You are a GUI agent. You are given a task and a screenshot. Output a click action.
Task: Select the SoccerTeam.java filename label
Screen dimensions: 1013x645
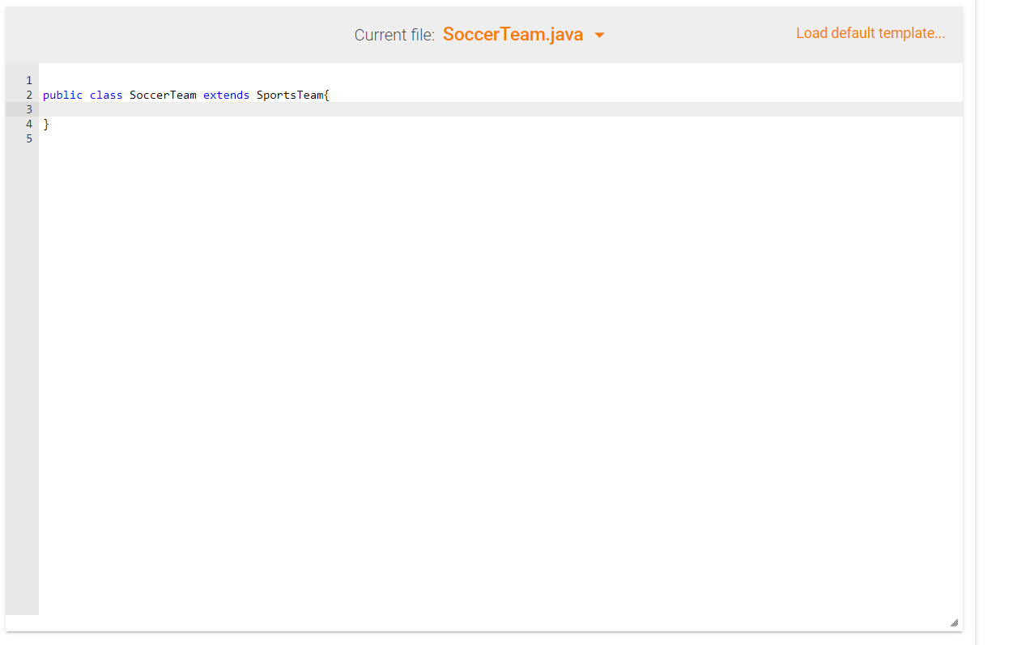tap(514, 35)
